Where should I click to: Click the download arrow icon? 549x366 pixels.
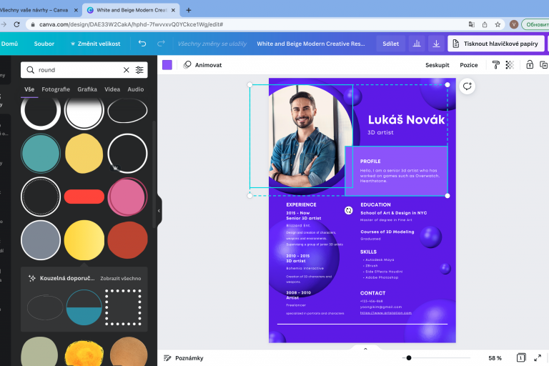(x=436, y=44)
